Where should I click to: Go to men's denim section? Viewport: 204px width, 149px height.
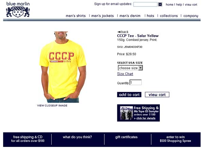click(130, 16)
